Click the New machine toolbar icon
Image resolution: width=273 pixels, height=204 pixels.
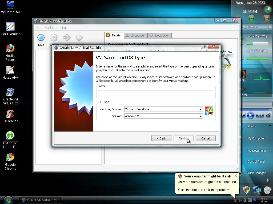click(x=41, y=38)
